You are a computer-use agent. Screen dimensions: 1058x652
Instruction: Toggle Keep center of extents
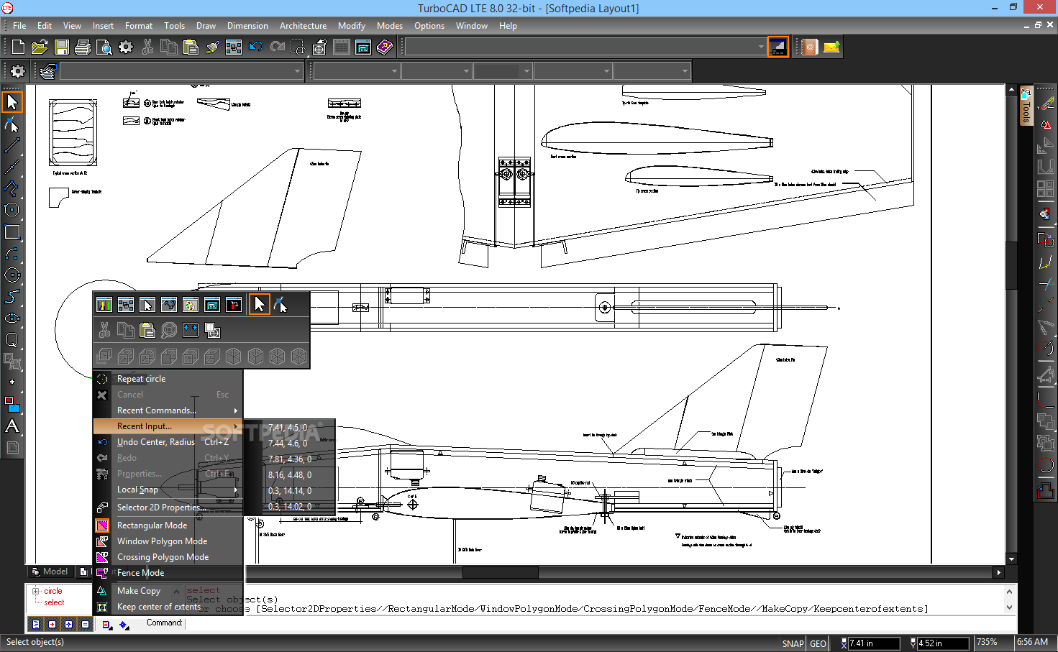pyautogui.click(x=159, y=607)
